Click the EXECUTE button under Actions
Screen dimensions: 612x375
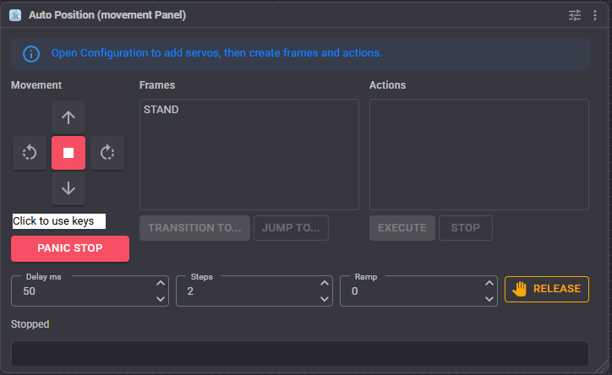402,228
